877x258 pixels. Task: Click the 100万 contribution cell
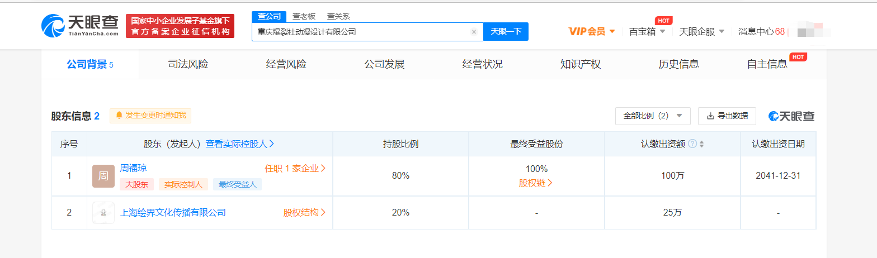point(672,176)
